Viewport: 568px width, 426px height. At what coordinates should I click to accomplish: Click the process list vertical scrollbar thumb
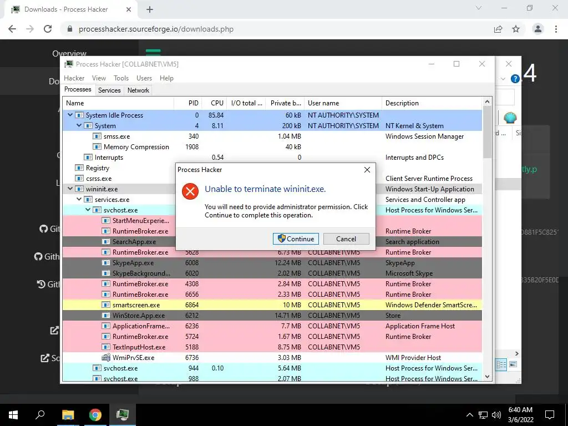point(487,132)
